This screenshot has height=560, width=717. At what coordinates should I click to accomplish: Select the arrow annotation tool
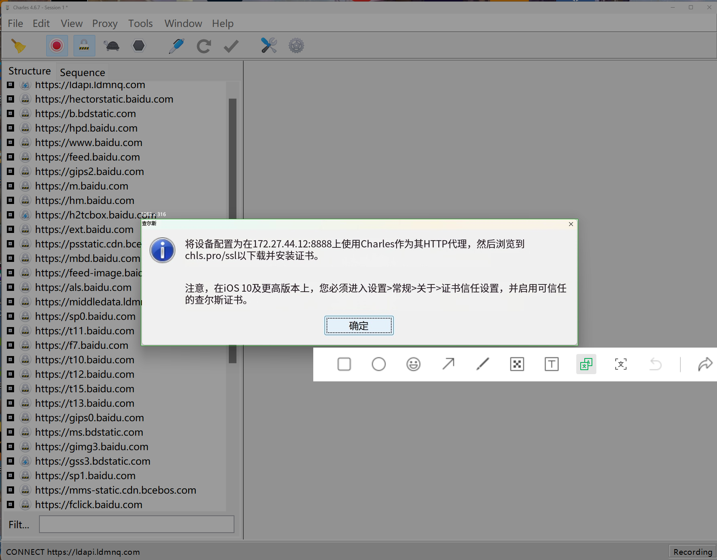click(448, 364)
